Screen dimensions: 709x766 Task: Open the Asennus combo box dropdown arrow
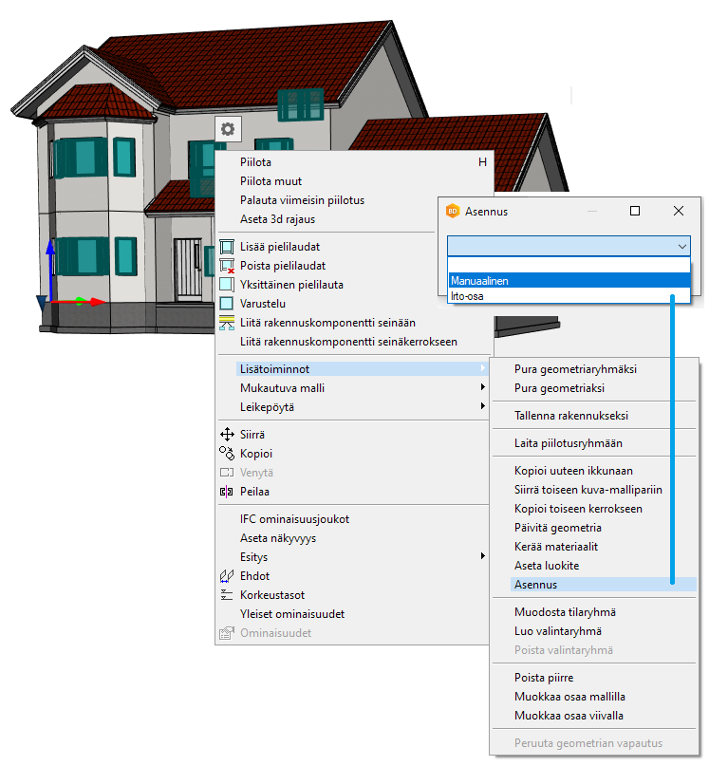tap(682, 246)
